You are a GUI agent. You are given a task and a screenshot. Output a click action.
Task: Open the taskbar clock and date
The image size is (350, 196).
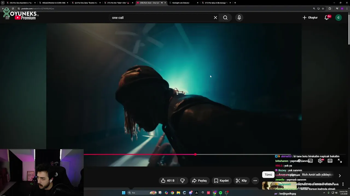[344, 193]
